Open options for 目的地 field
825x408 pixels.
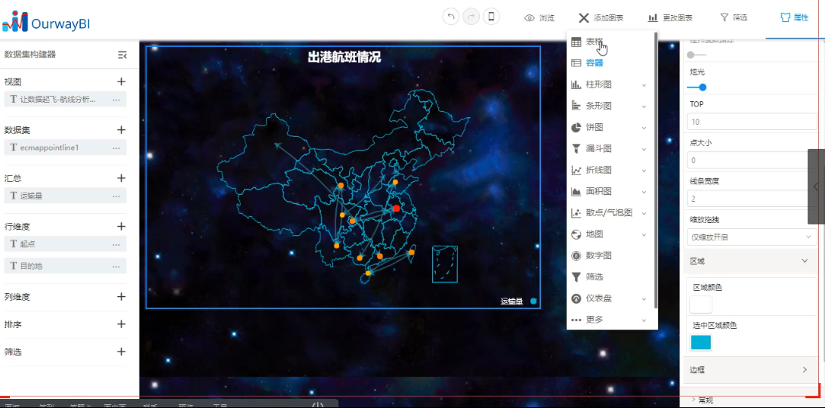point(116,267)
